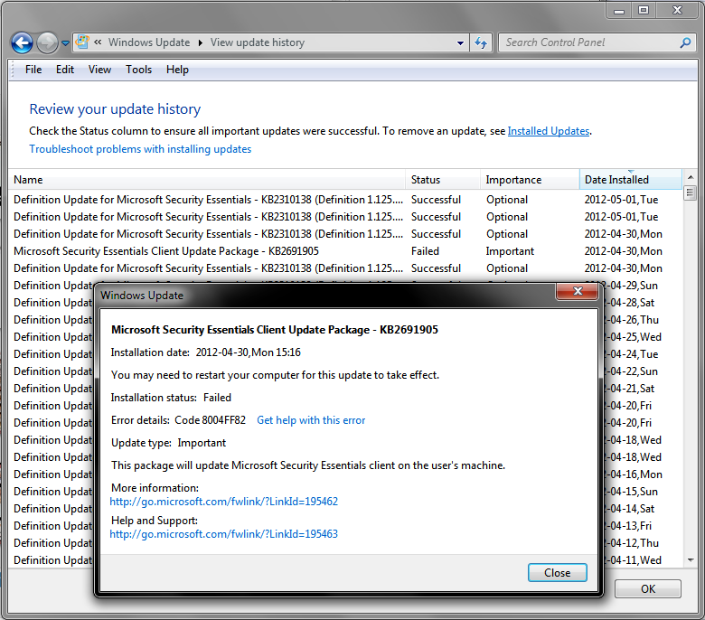Viewport: 705px width, 620px height.
Task: Select the first 2012-05-01,Tue definition update row
Action: pos(345,199)
